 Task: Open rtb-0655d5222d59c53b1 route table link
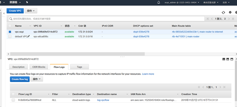(x=197, y=32)
